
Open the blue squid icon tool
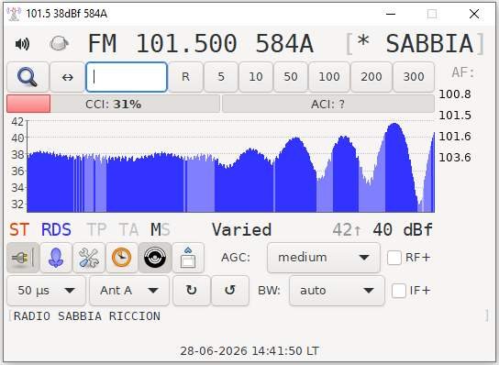pyautogui.click(x=56, y=258)
